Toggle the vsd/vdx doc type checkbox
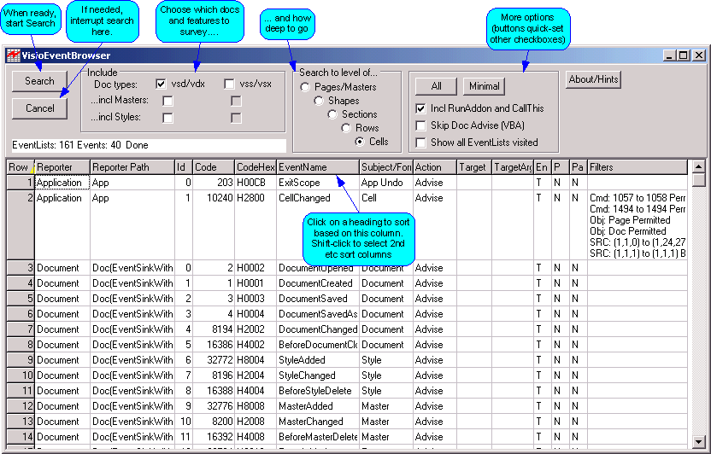 (x=161, y=84)
